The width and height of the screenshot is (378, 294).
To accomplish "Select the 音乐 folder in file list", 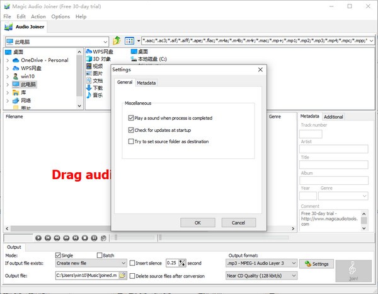I will (x=94, y=95).
